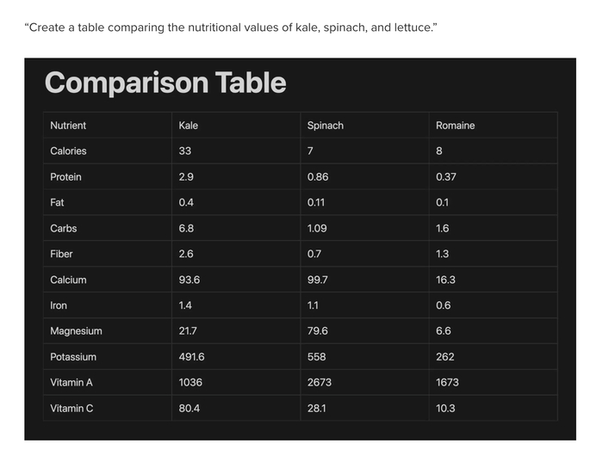Click the Potassium row label
The width and height of the screenshot is (603, 456).
73,357
